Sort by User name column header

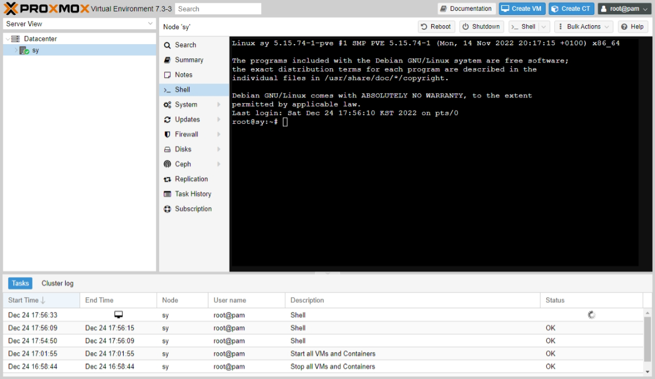(246, 300)
